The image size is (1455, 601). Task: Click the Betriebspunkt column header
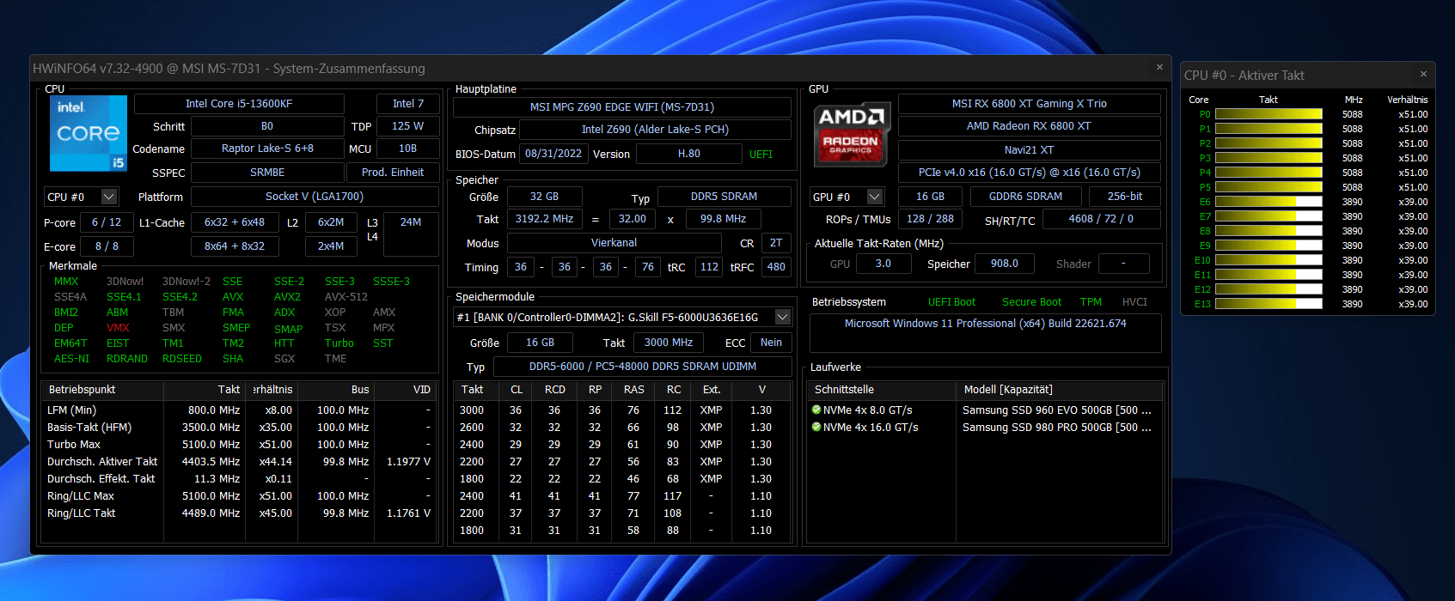point(102,390)
